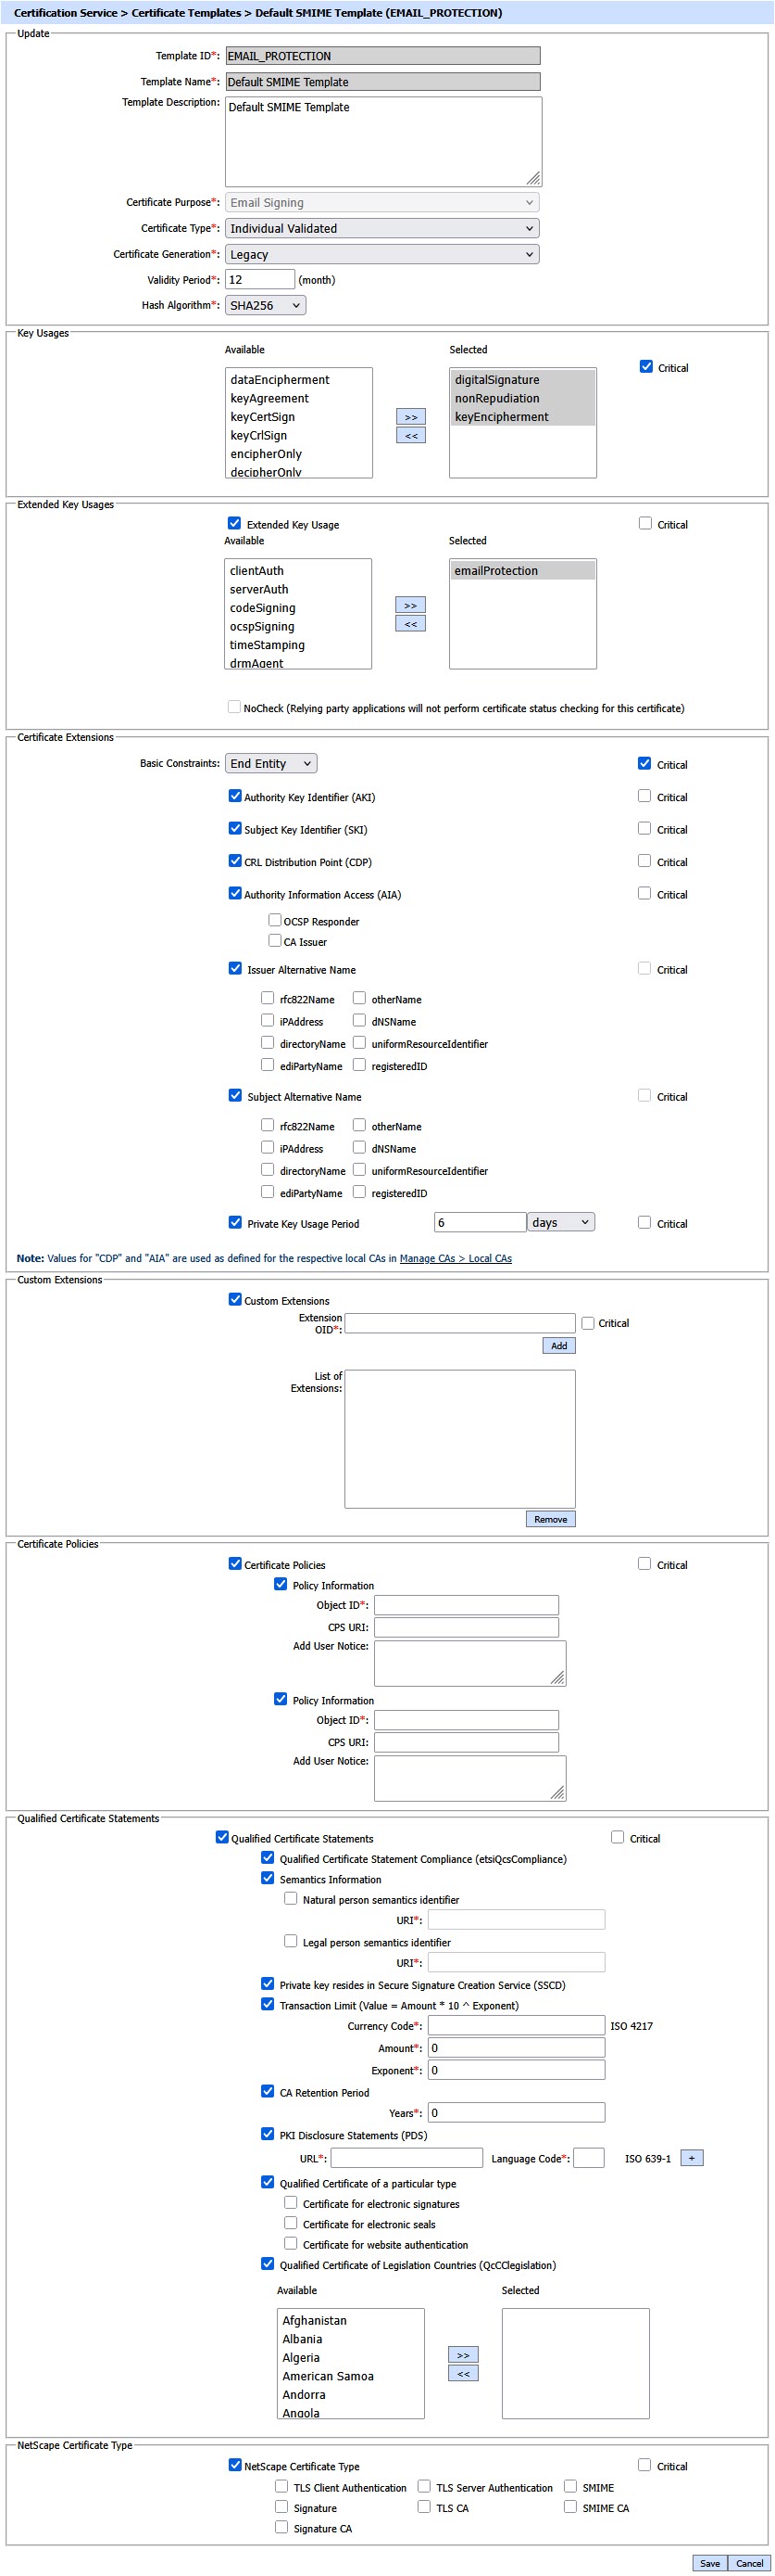This screenshot has width=775, height=2576.
Task: Open the Certificate Type dropdown
Action: [382, 229]
